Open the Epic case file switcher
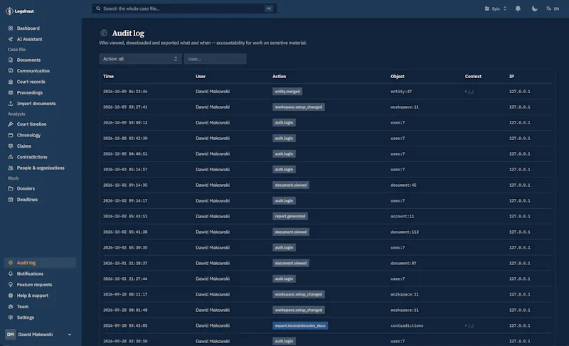This screenshot has height=346, width=569. [496, 9]
